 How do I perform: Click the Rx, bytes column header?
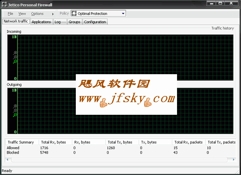(89, 142)
